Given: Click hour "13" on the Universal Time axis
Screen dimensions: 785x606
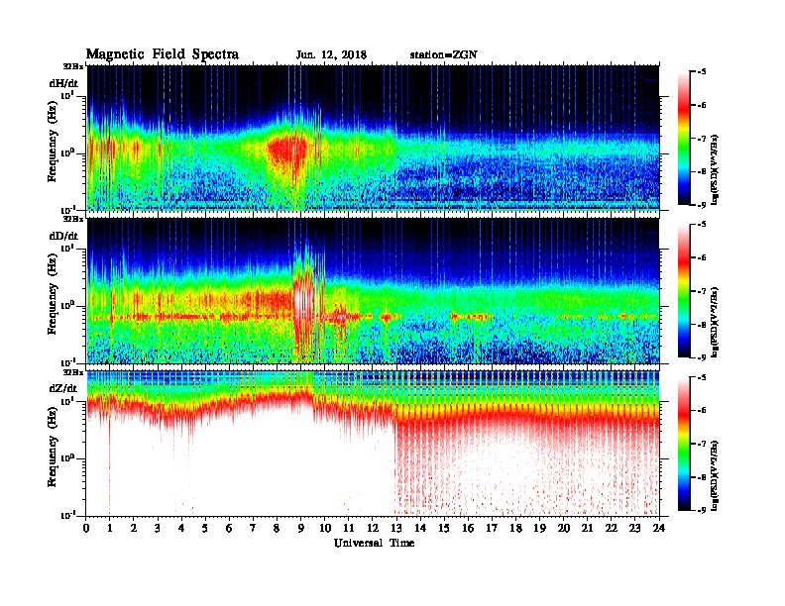Looking at the screenshot, I should [x=396, y=528].
